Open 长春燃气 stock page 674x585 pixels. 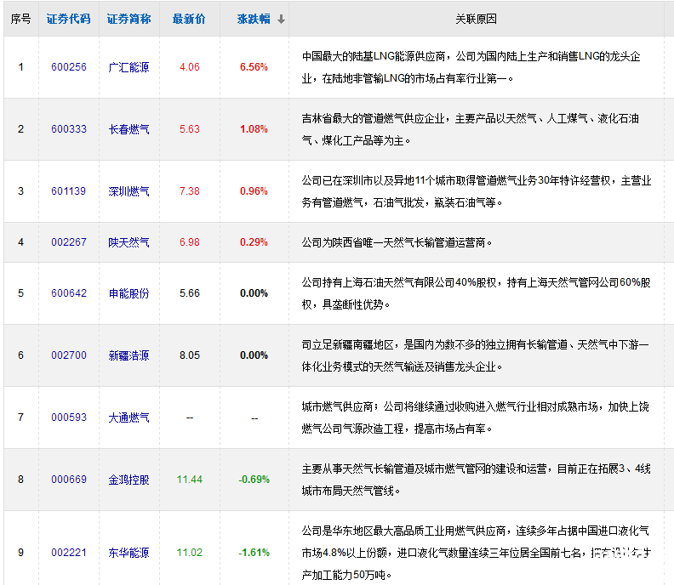[x=129, y=129]
